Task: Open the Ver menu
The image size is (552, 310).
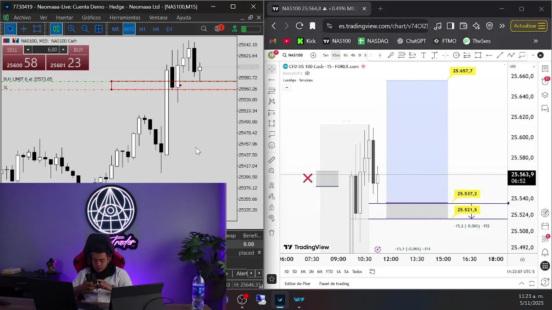Action: click(x=44, y=18)
